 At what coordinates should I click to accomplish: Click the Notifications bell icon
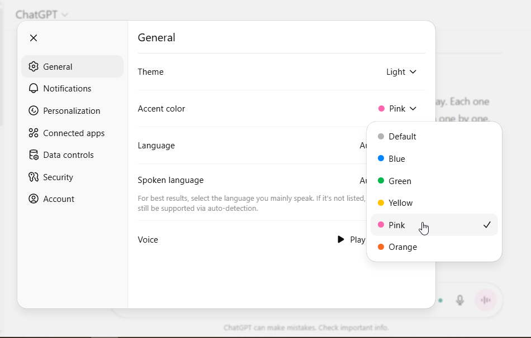(34, 89)
